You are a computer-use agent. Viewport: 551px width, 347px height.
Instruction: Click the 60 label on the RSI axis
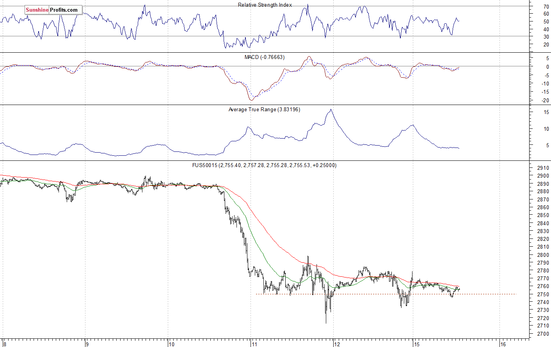click(546, 14)
